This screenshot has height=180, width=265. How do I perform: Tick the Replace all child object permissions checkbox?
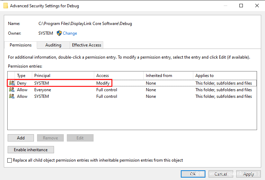[x=10, y=160]
